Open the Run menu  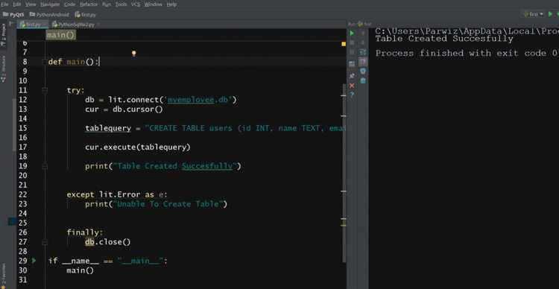coord(107,4)
